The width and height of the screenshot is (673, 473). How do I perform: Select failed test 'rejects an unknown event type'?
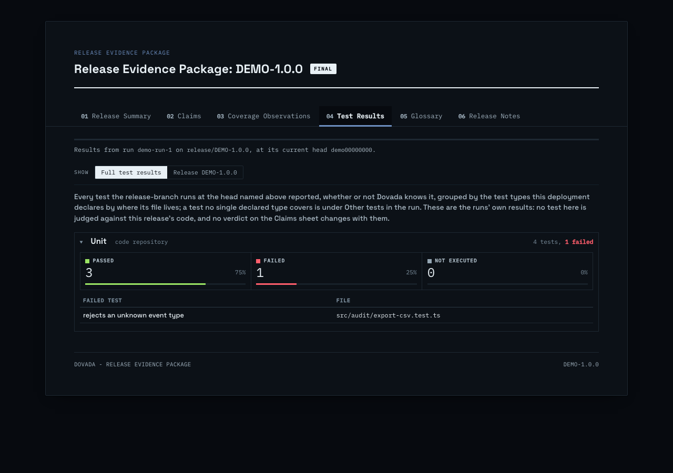pyautogui.click(x=134, y=315)
